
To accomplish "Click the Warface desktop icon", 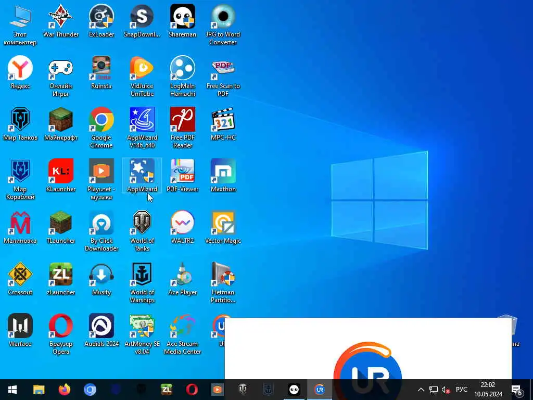I will (x=20, y=330).
